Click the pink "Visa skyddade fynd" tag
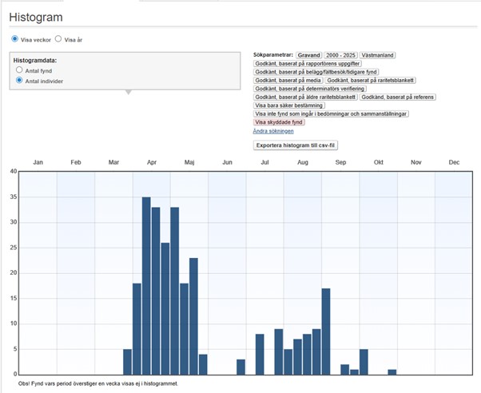Screen dimensions: 481x393 [279, 122]
